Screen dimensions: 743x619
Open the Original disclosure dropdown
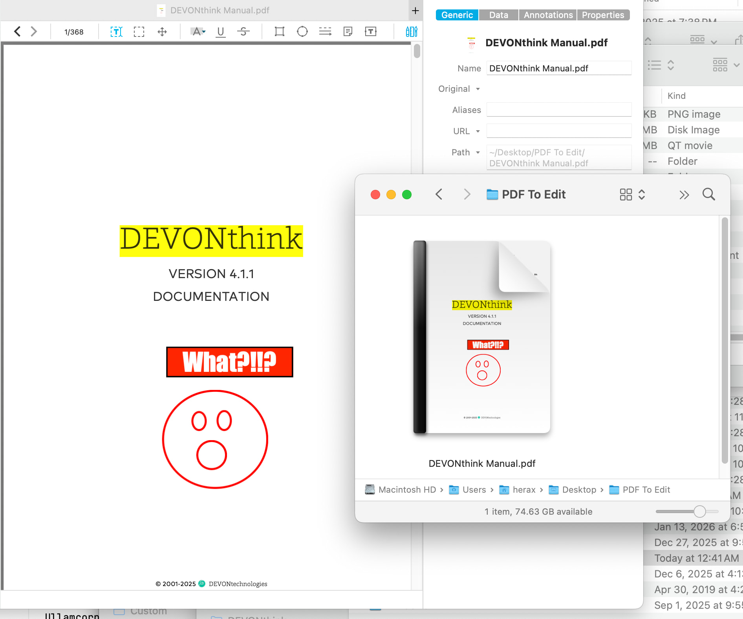pos(478,89)
